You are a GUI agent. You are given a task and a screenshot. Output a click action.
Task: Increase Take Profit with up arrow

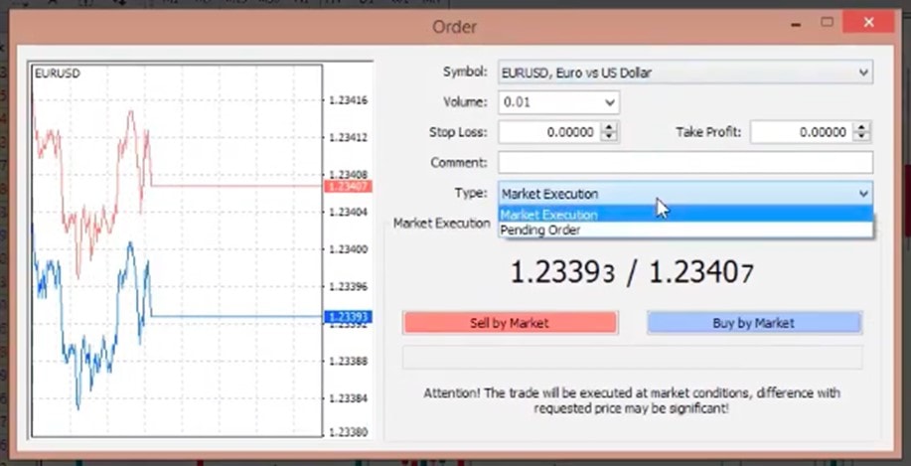click(861, 127)
